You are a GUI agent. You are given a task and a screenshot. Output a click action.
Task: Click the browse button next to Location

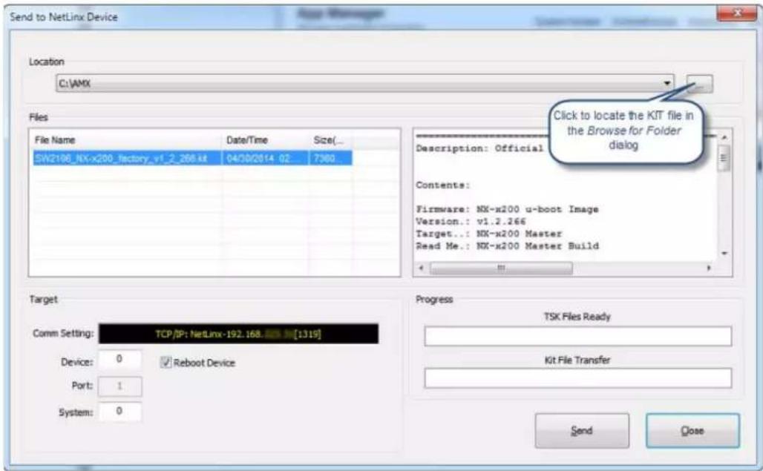(700, 84)
